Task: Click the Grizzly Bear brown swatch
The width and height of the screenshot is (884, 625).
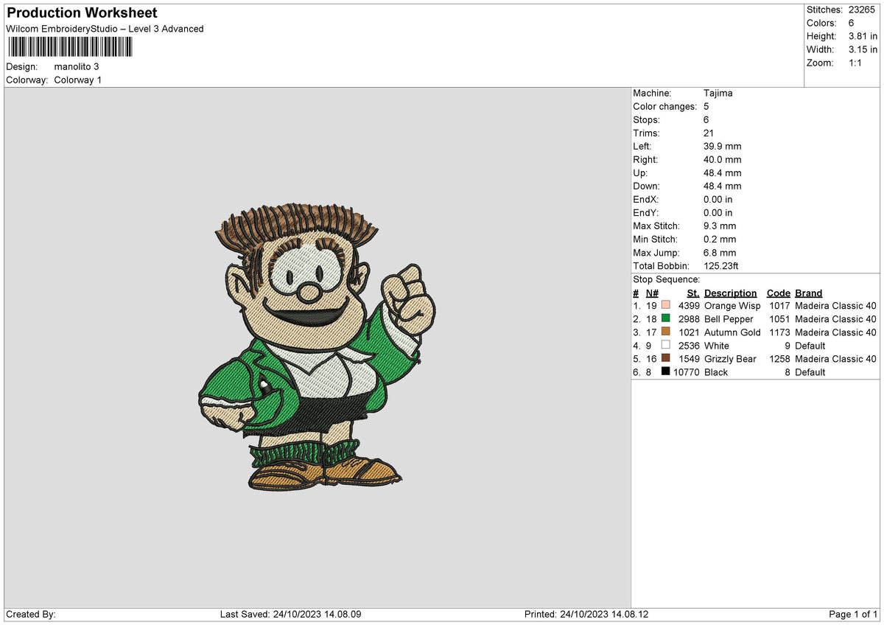Action: pyautogui.click(x=666, y=358)
